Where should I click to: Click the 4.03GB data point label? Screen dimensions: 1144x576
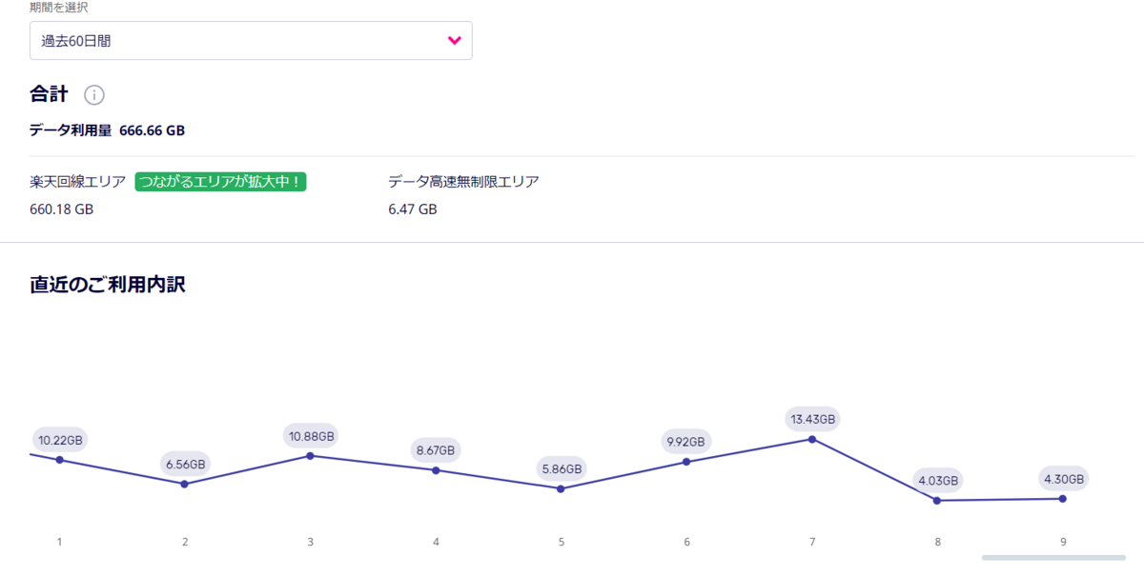coord(937,480)
